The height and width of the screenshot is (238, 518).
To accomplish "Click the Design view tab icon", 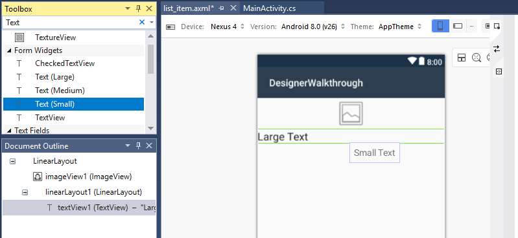I will coord(497,27).
